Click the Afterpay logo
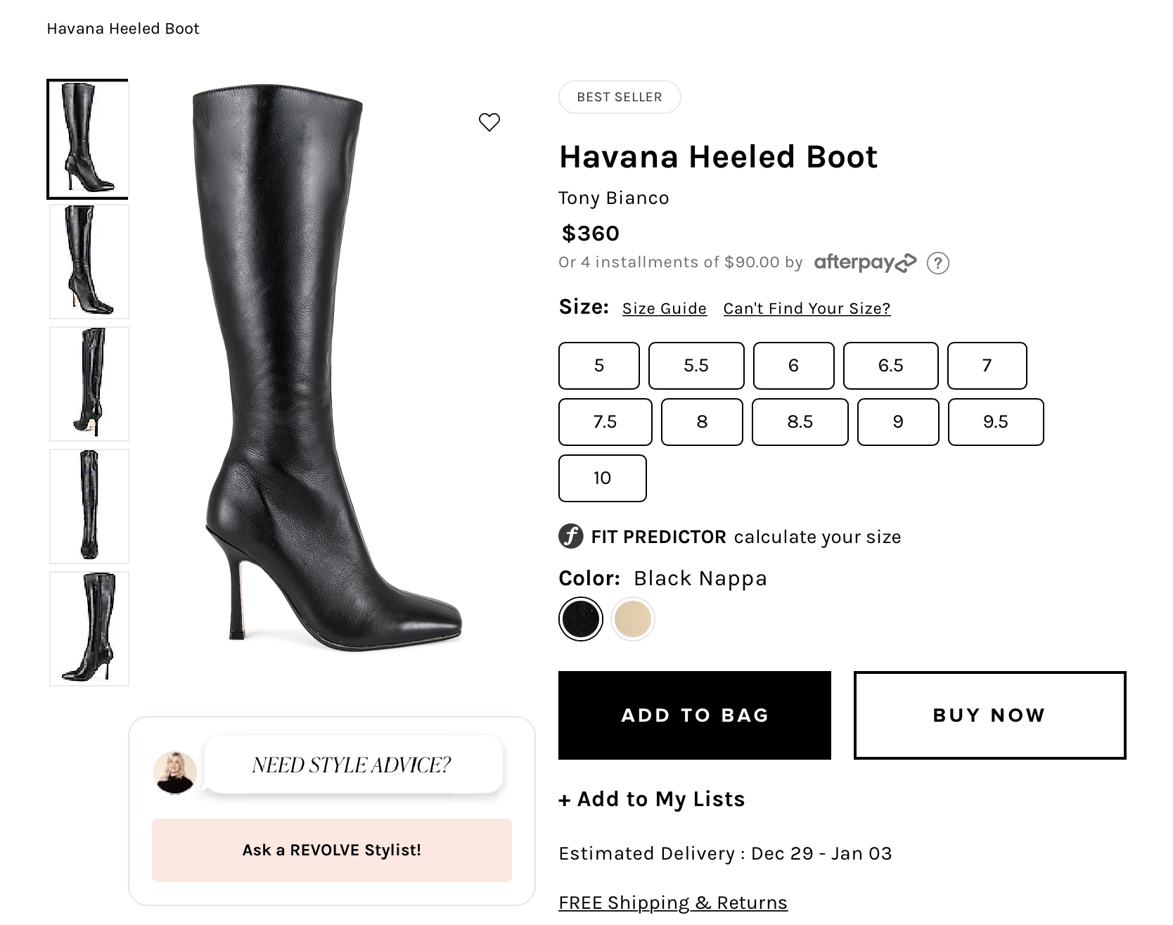This screenshot has height=925, width=1173. (x=865, y=262)
